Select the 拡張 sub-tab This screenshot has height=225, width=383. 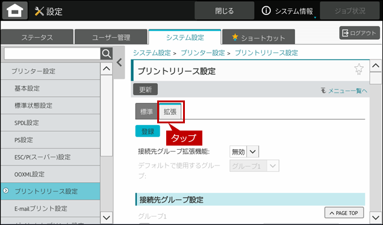pyautogui.click(x=170, y=112)
